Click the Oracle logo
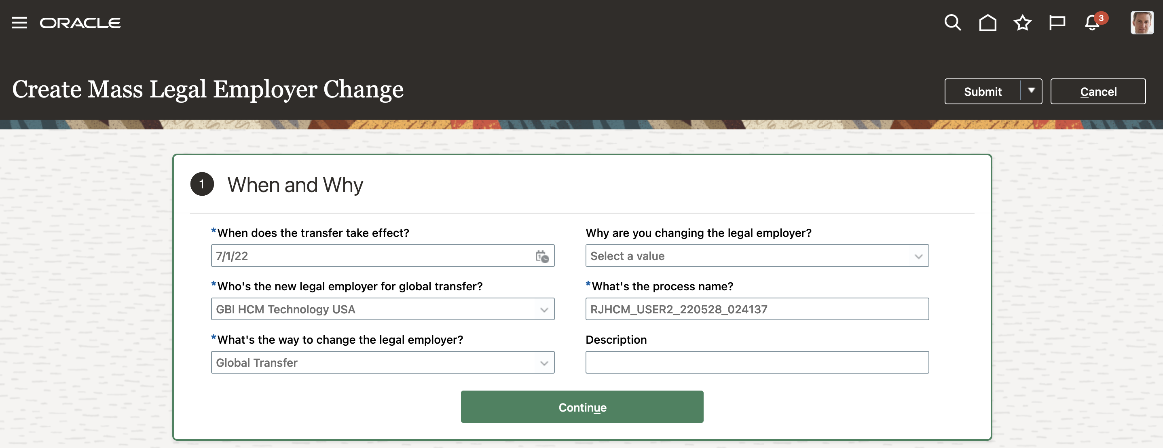1163x448 pixels. [80, 23]
